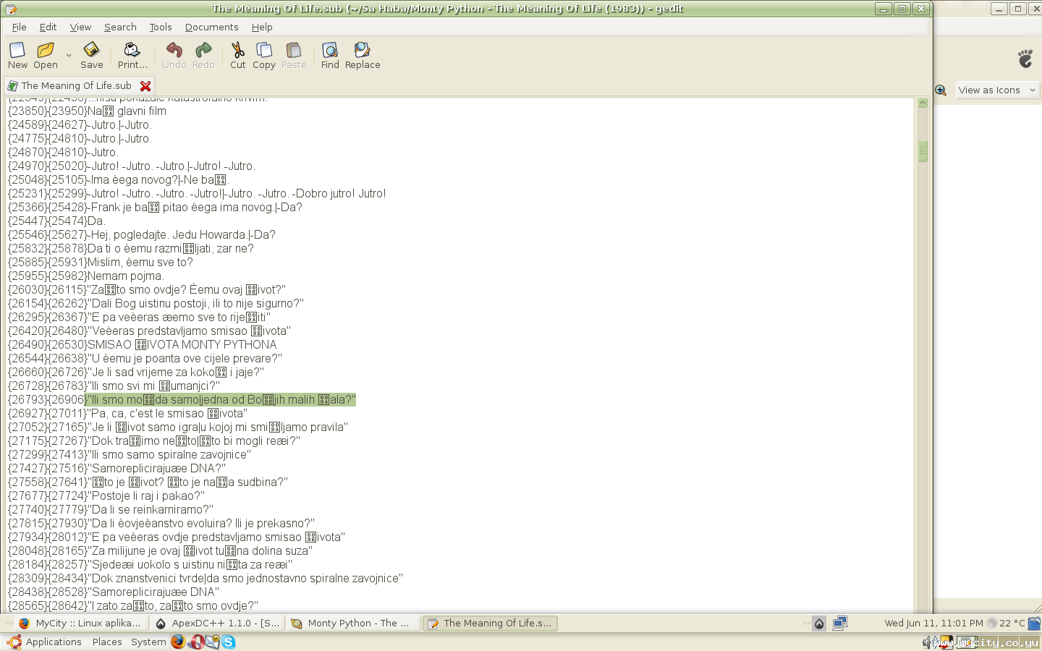Open the Applications panel menu
The height and width of the screenshot is (651, 1042).
[x=54, y=642]
